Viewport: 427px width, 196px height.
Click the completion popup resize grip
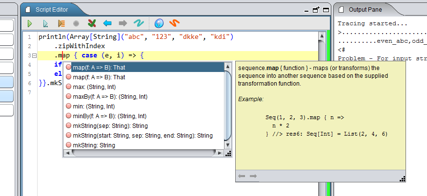228,154
